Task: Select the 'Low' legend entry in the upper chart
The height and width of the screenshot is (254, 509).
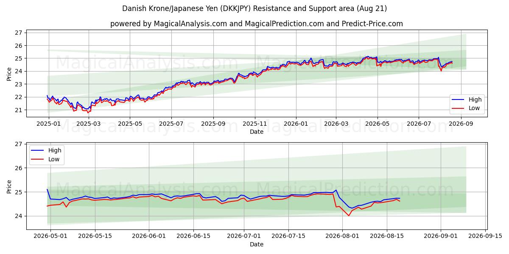Action: [474, 108]
